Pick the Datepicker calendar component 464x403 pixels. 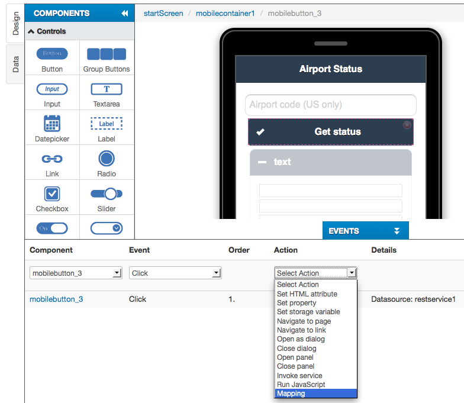point(52,123)
